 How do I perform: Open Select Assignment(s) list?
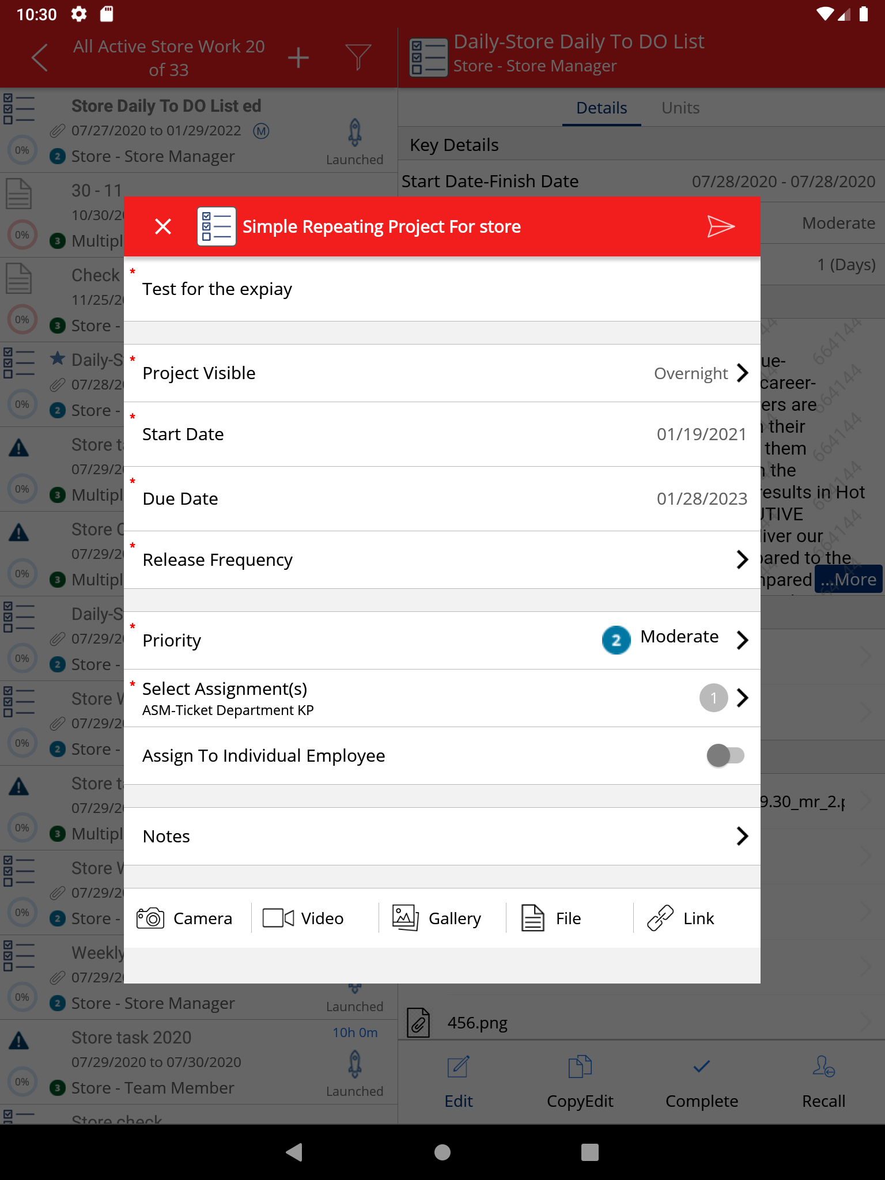[x=442, y=698]
